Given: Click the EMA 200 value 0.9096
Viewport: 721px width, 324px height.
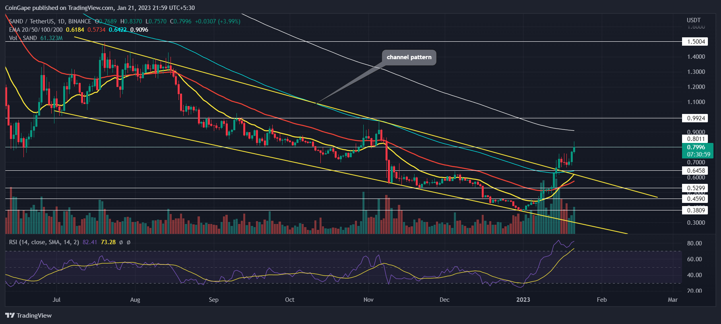Looking at the screenshot, I should click(139, 30).
